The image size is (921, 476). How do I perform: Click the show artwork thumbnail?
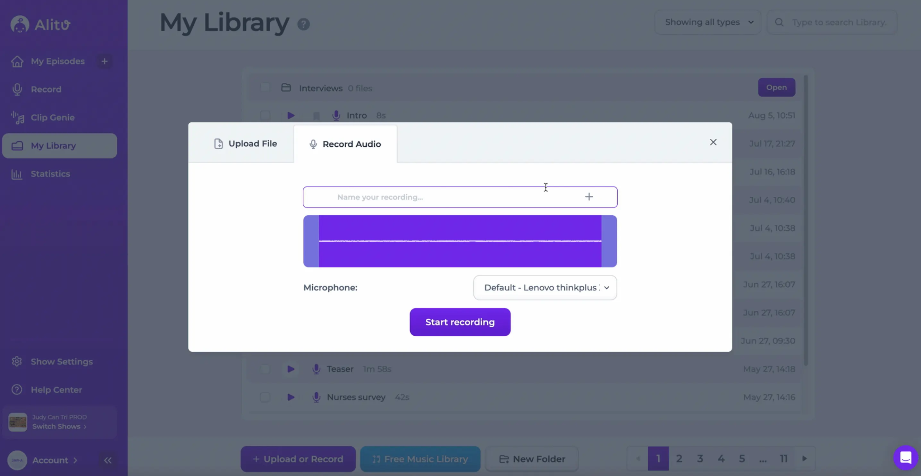click(18, 422)
